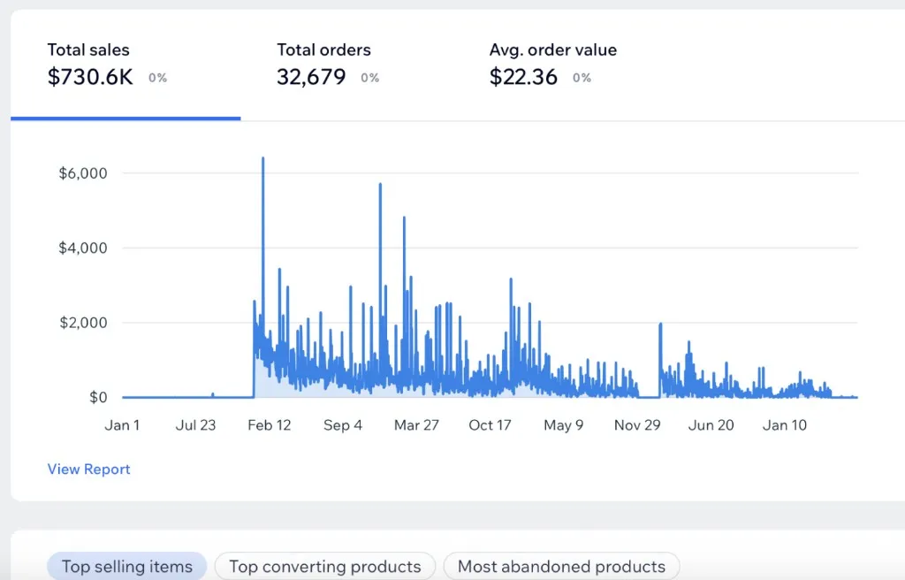Select the Top selling items filter

126,567
